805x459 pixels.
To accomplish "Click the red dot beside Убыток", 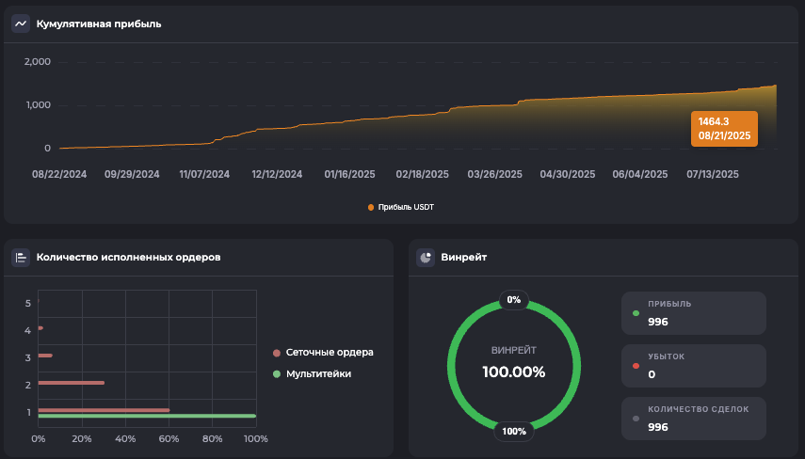I will tap(636, 365).
